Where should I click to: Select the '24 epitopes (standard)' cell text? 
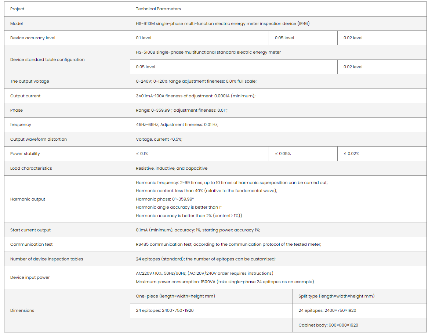(x=206, y=259)
